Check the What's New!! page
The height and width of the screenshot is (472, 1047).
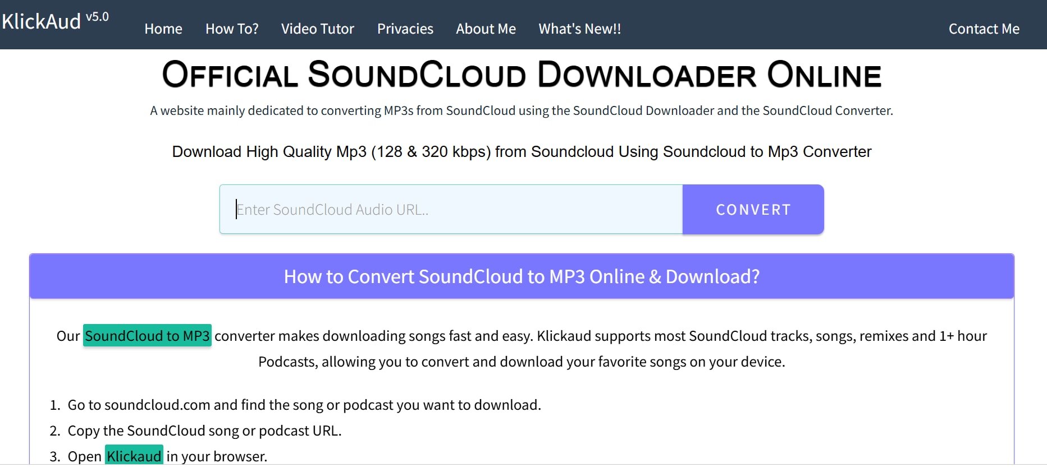point(580,29)
